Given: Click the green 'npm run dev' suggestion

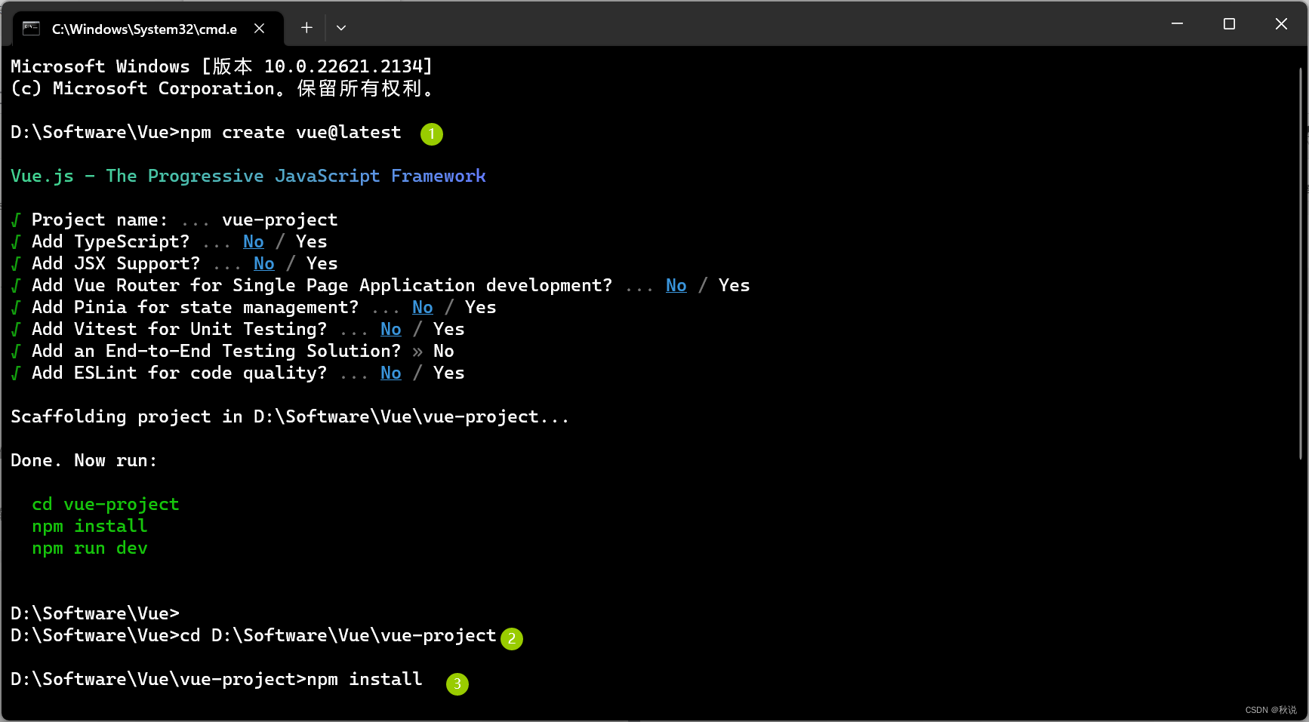Looking at the screenshot, I should (x=90, y=548).
